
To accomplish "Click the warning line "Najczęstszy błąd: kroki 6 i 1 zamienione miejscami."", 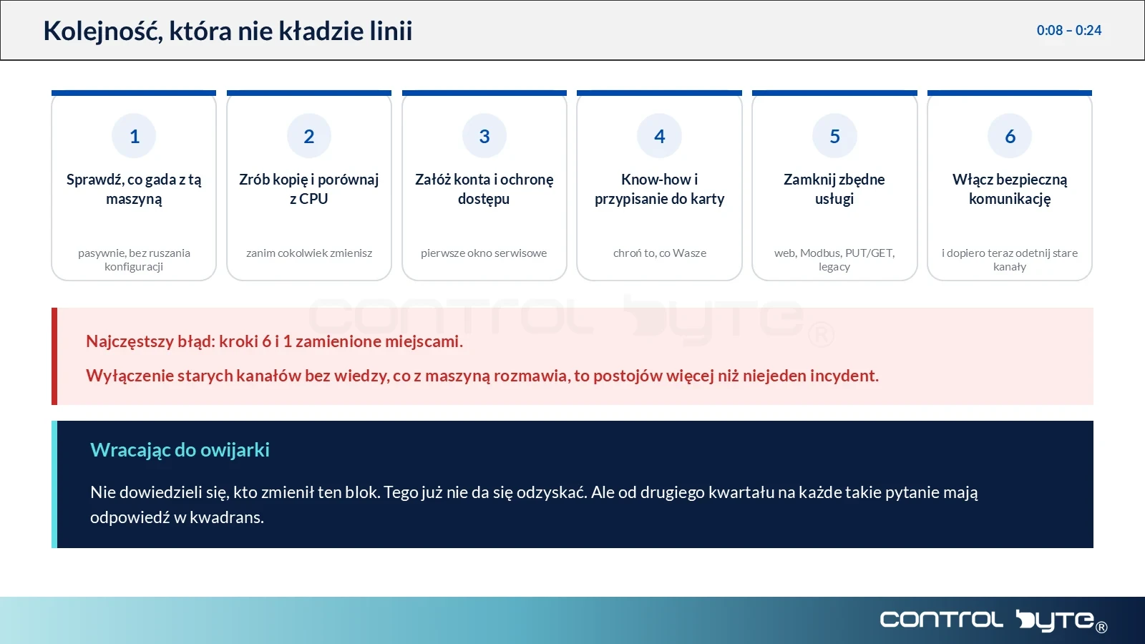I will point(274,341).
